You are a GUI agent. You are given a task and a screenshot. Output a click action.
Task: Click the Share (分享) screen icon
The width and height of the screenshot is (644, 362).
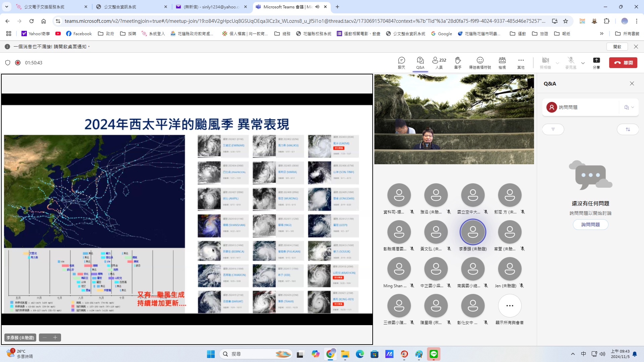click(596, 63)
